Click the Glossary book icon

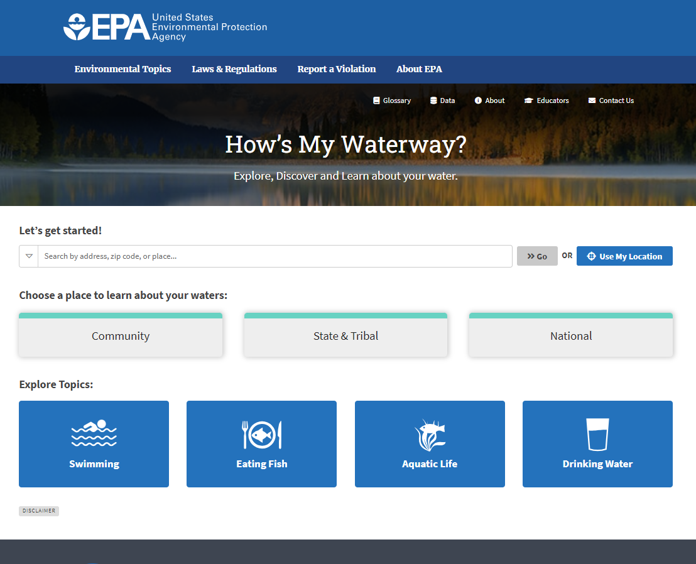[x=376, y=100]
